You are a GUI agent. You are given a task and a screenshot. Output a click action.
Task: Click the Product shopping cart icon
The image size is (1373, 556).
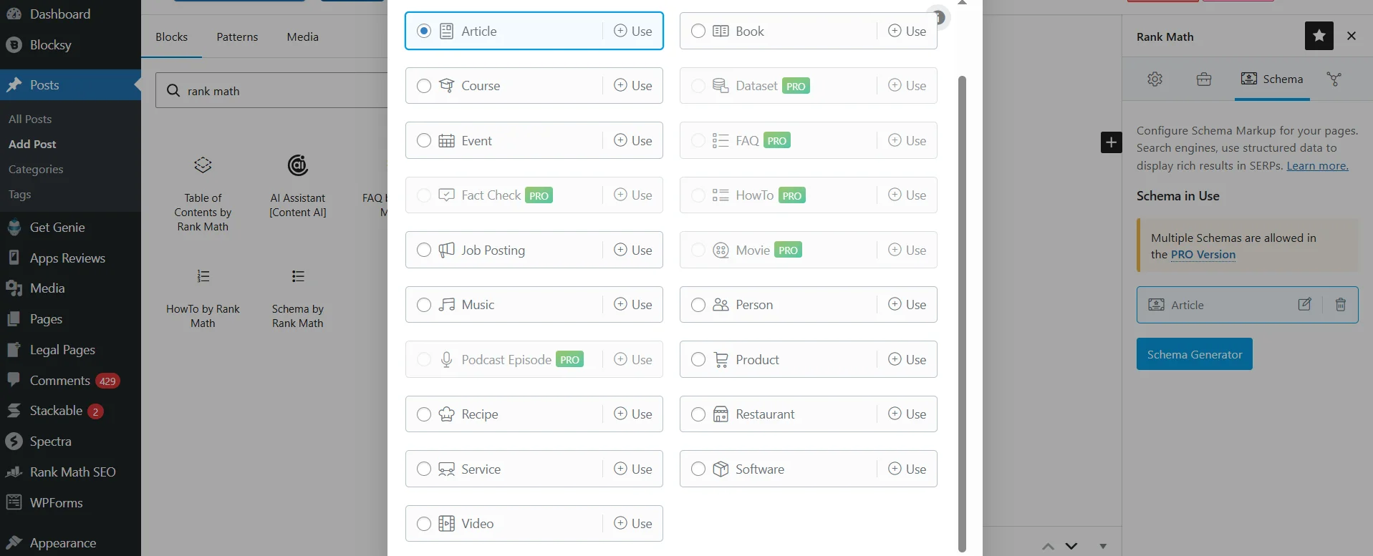[721, 359]
